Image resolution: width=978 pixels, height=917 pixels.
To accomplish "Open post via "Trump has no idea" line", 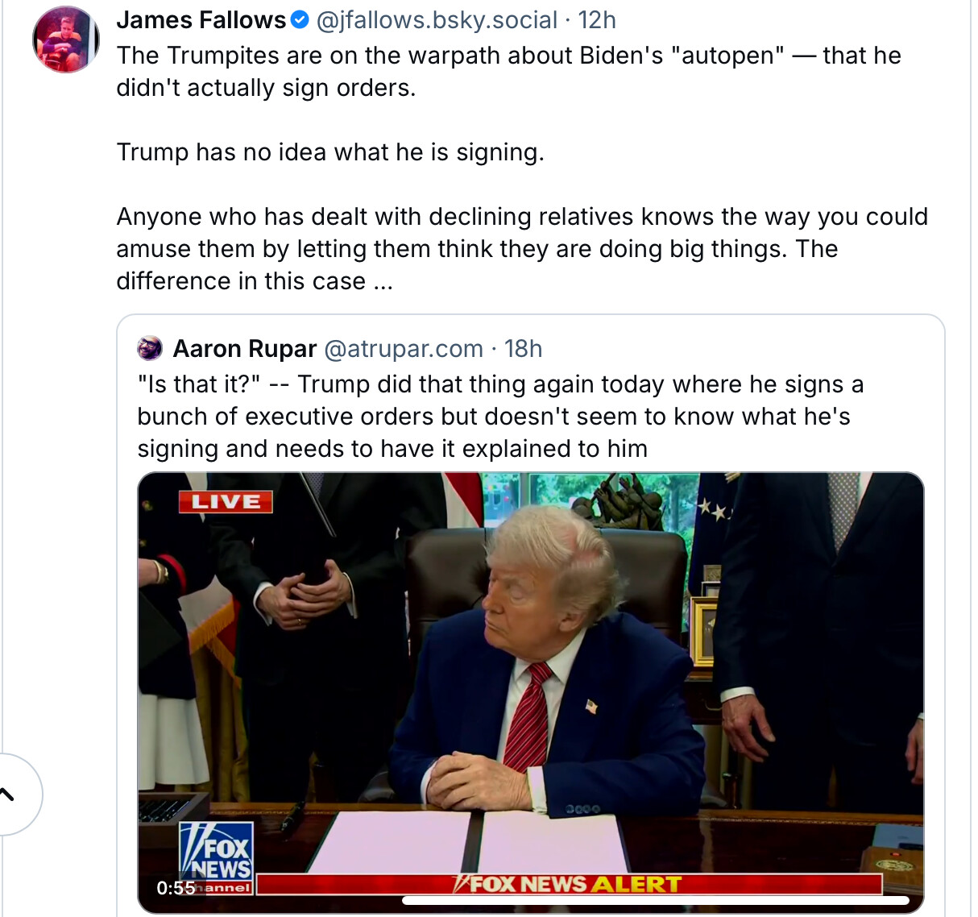I will pos(330,151).
